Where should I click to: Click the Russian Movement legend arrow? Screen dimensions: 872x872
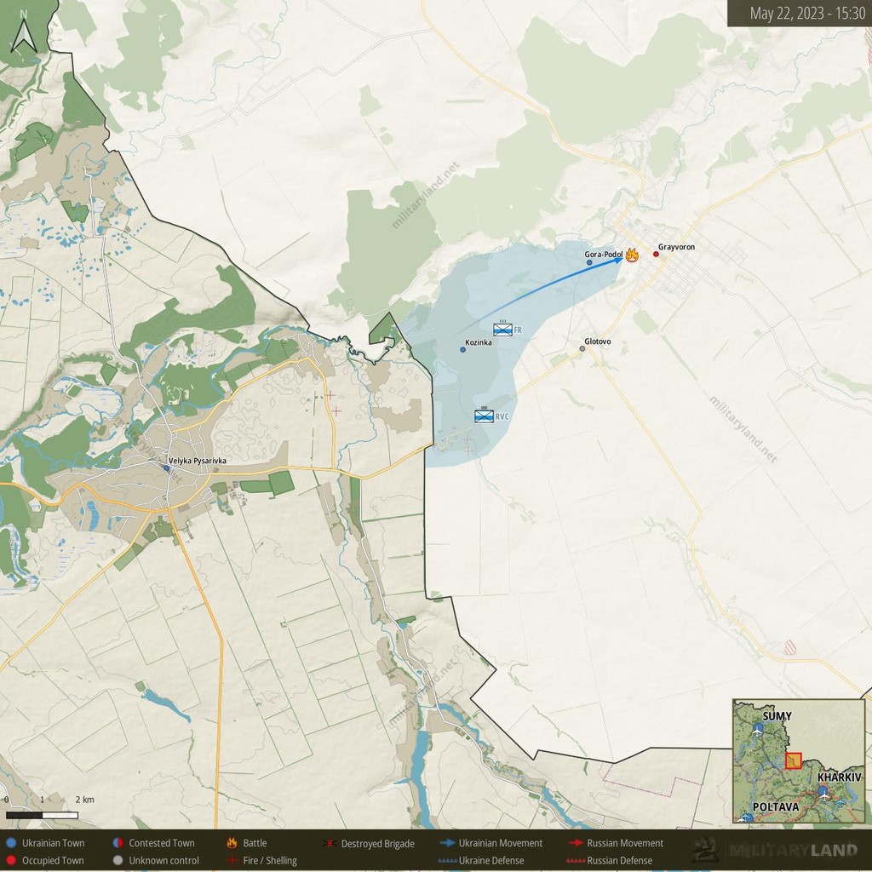[x=576, y=842]
